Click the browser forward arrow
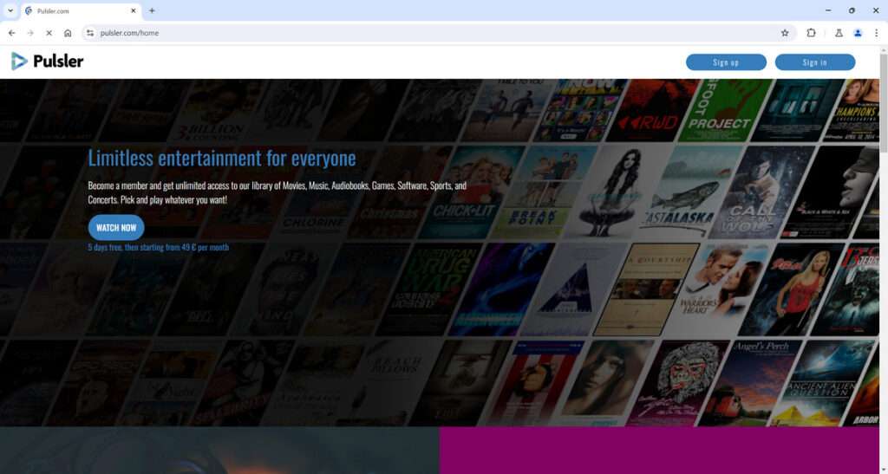The image size is (888, 474). click(30, 33)
